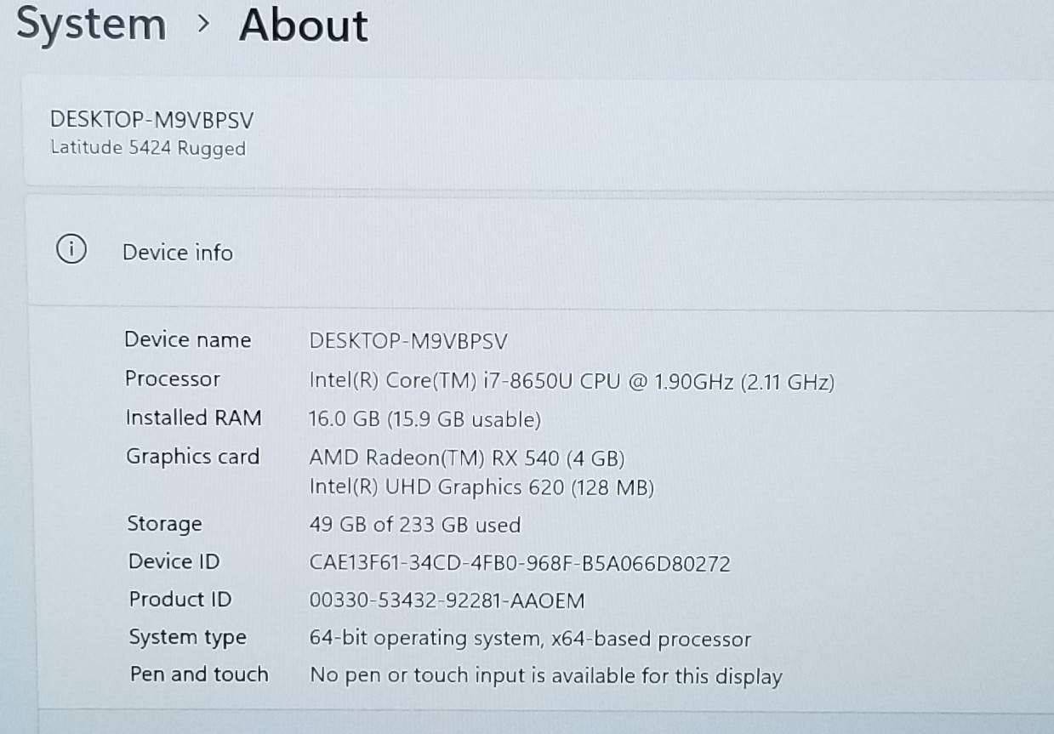1054x734 pixels.
Task: Select DESKTOP-M9VBPSV in the top card
Action: (x=152, y=120)
